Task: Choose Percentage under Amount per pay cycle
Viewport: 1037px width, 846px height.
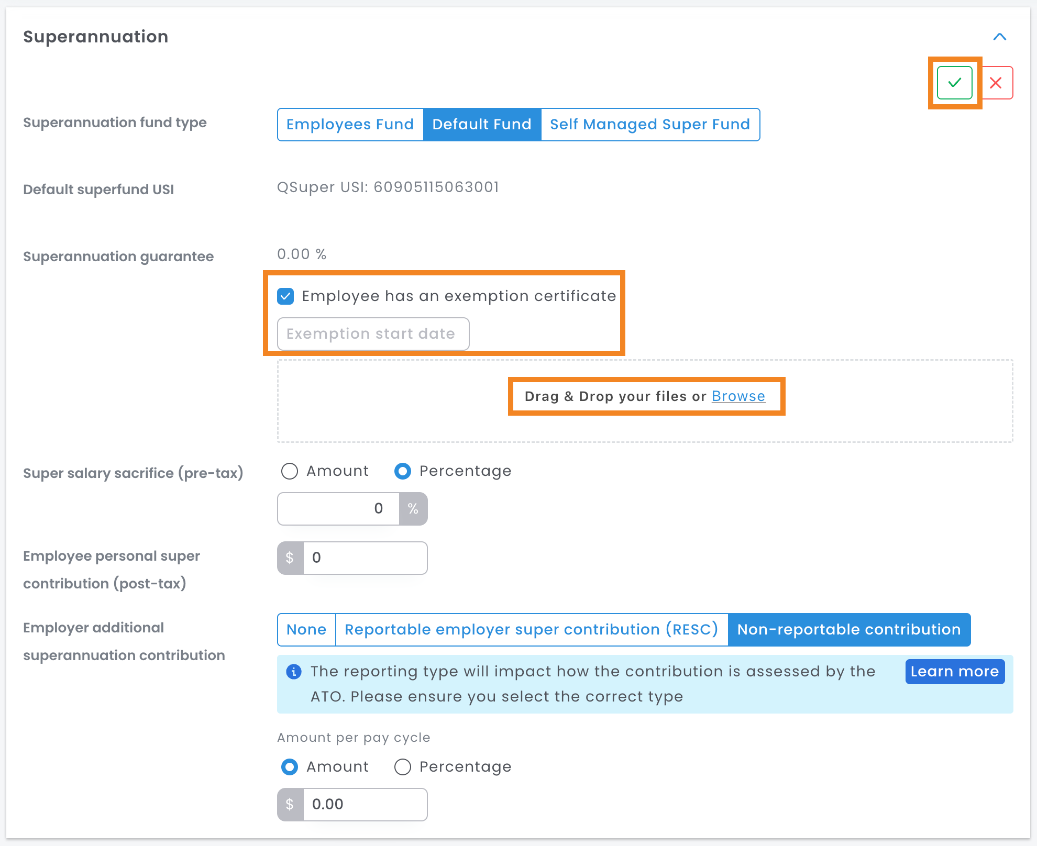Action: pos(403,767)
